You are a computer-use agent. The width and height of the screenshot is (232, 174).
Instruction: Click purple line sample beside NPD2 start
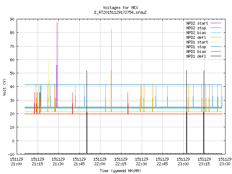pyautogui.click(x=216, y=23)
